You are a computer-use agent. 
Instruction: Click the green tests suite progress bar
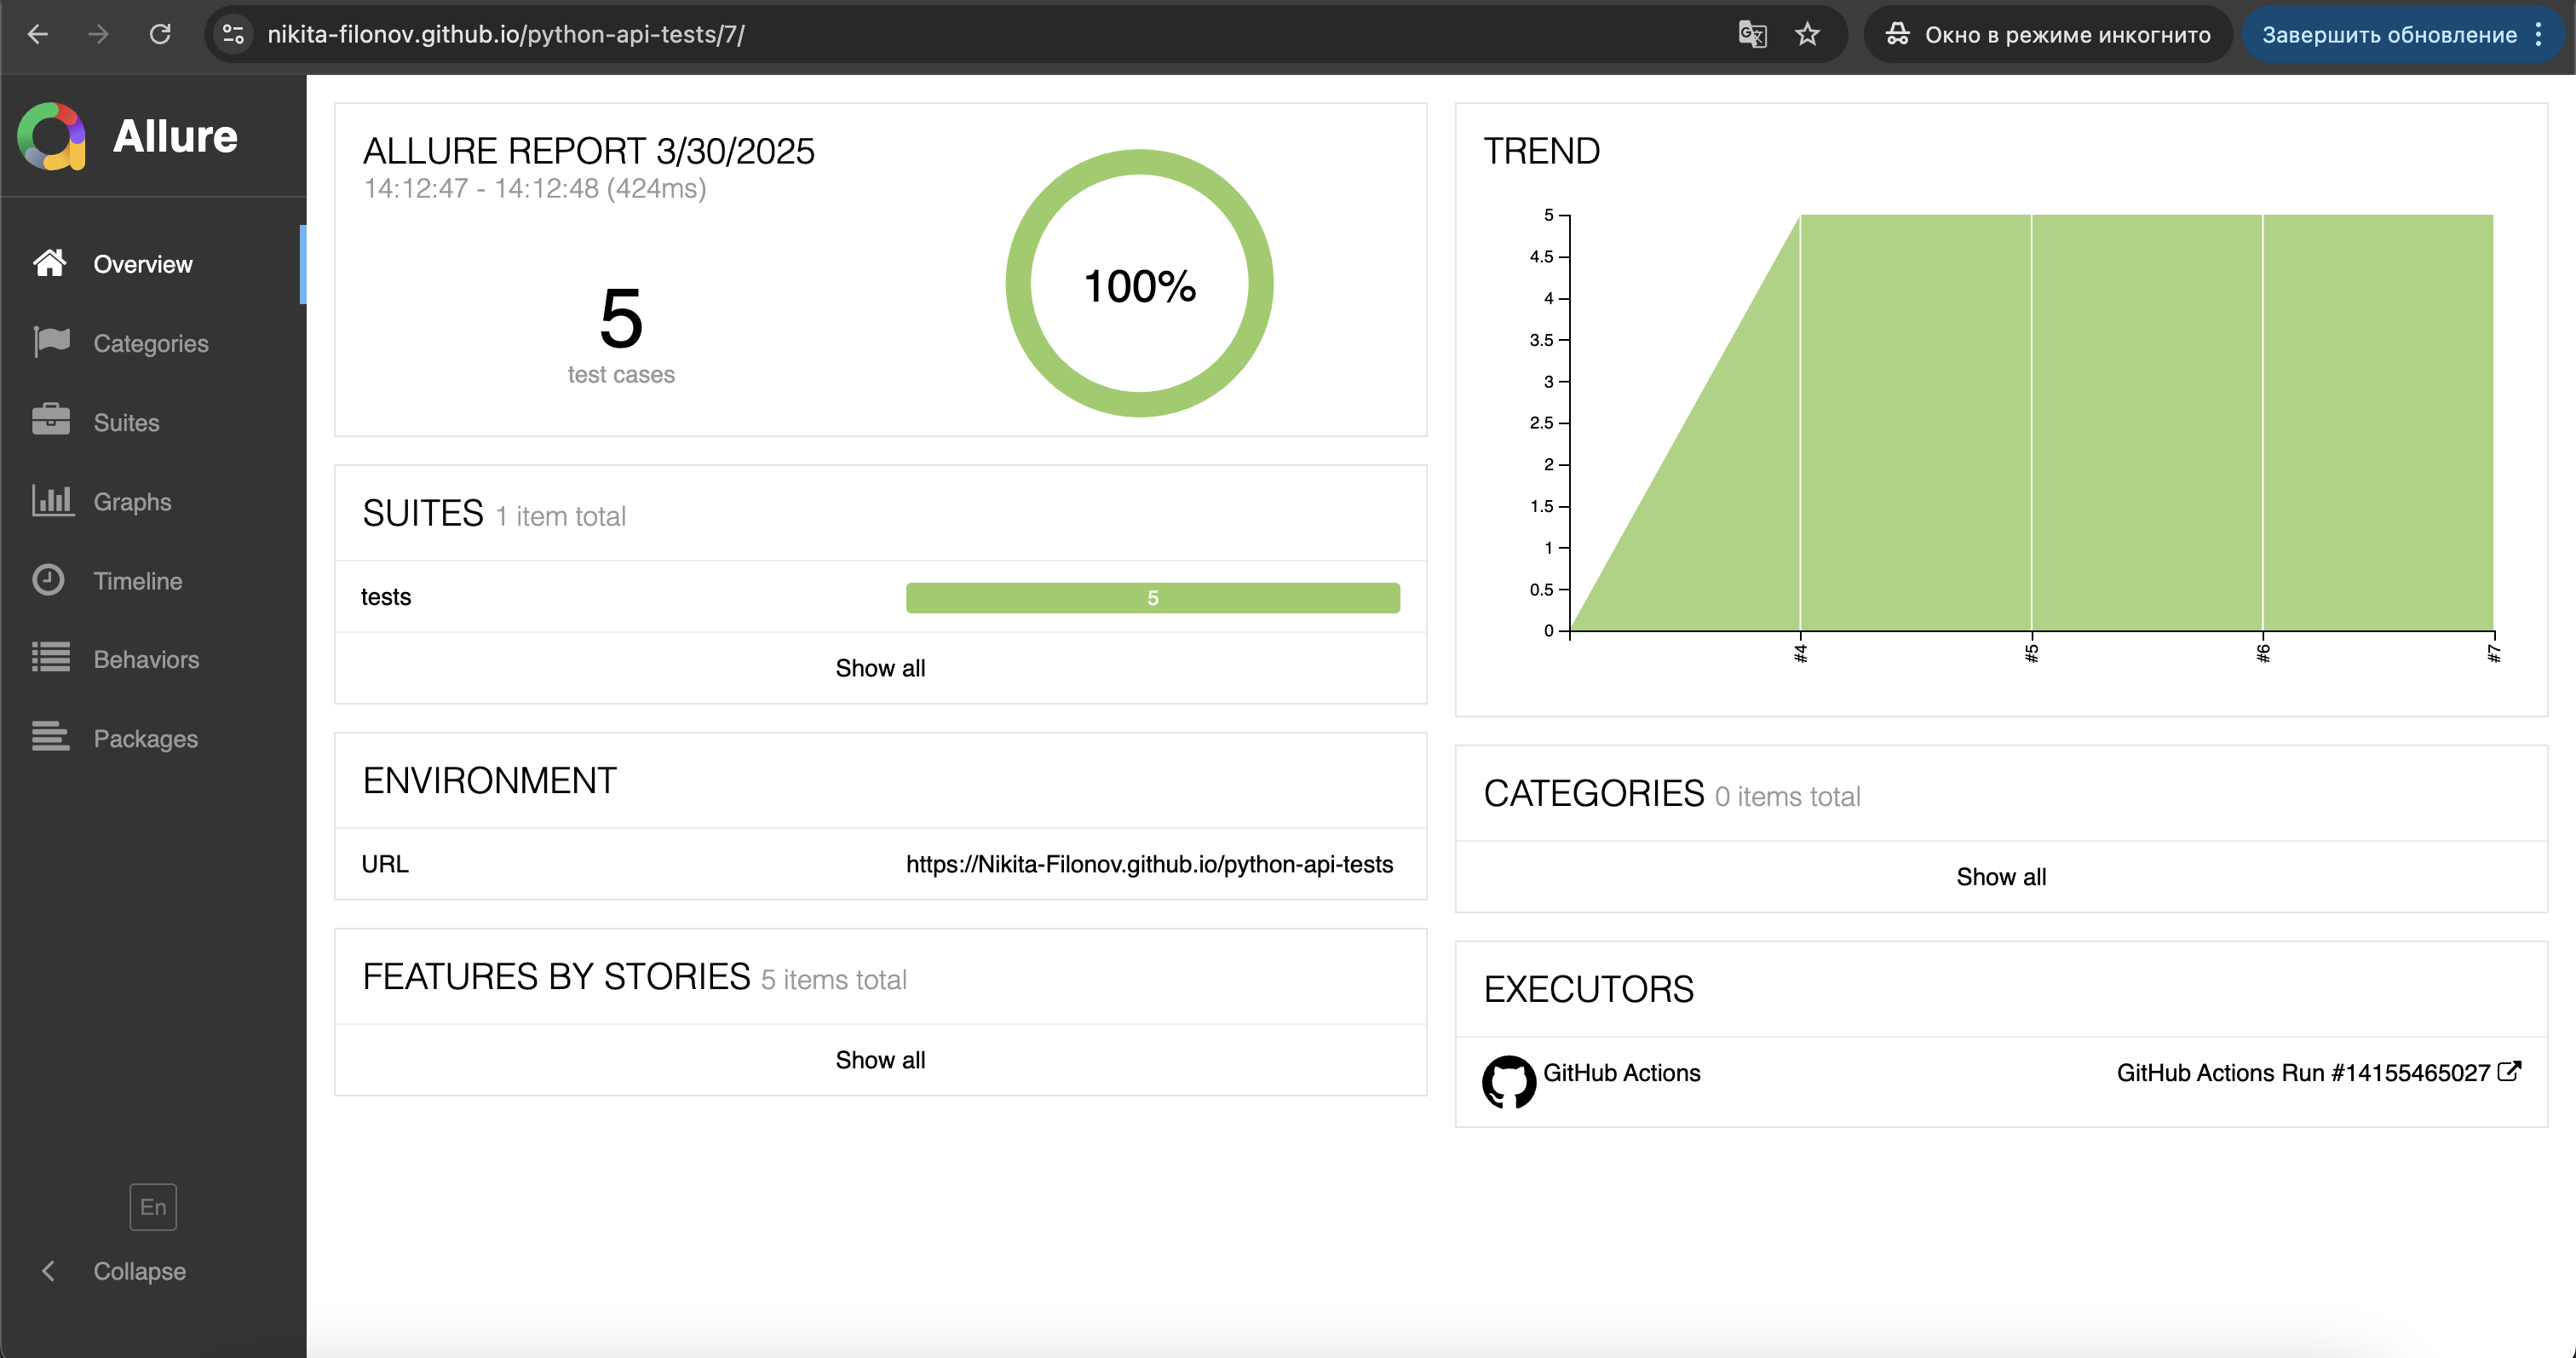[x=1152, y=598]
